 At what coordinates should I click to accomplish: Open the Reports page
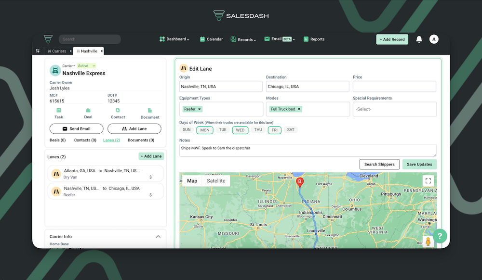(314, 39)
